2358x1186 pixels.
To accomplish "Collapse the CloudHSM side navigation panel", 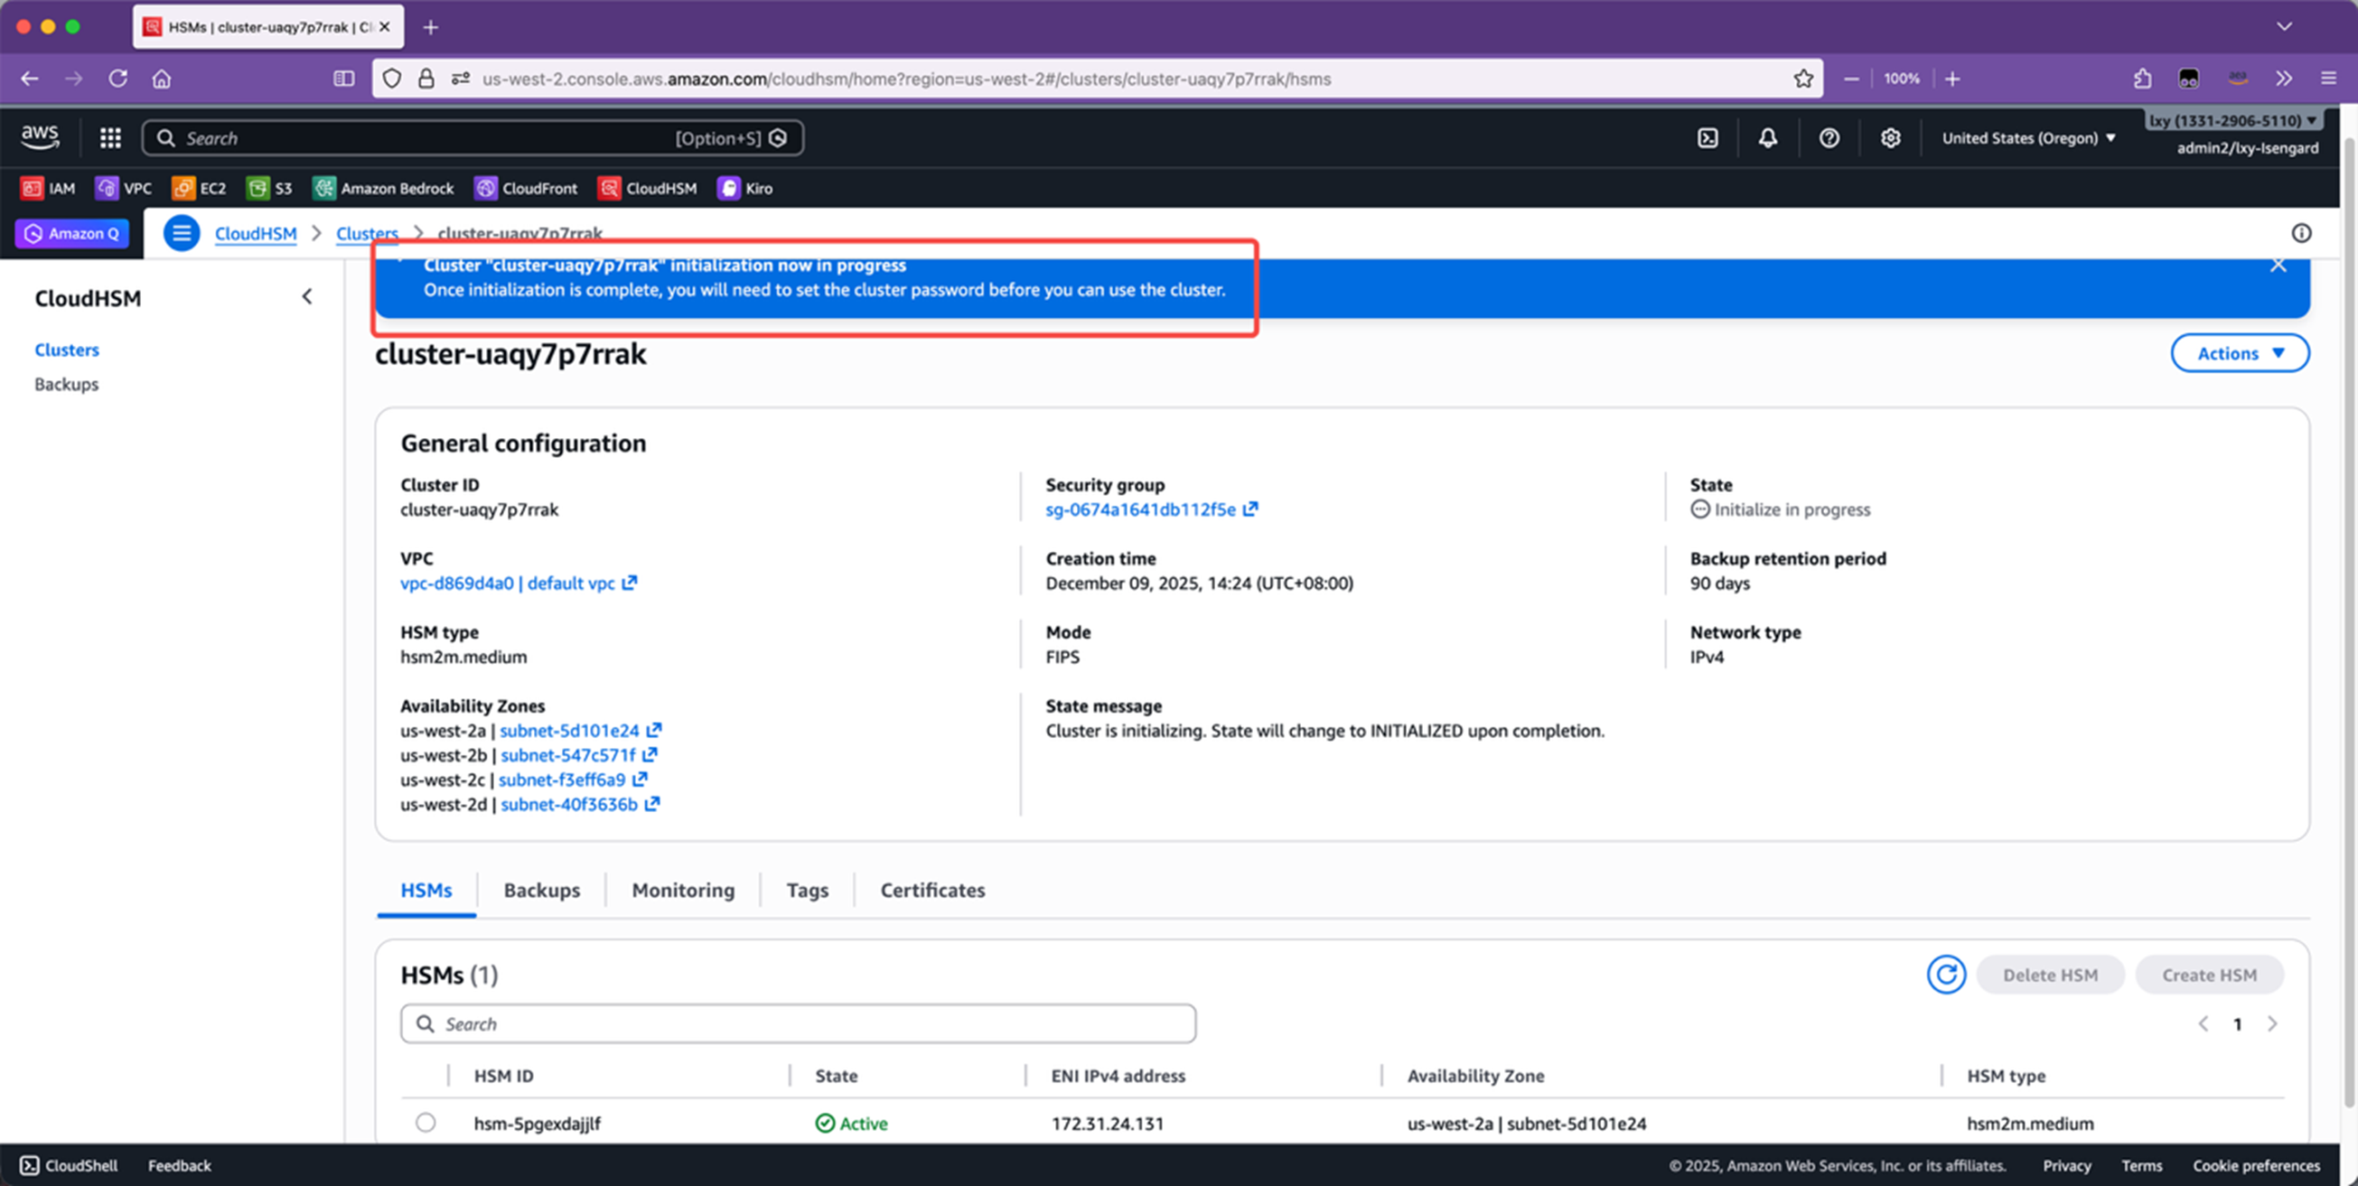I will click(x=307, y=296).
